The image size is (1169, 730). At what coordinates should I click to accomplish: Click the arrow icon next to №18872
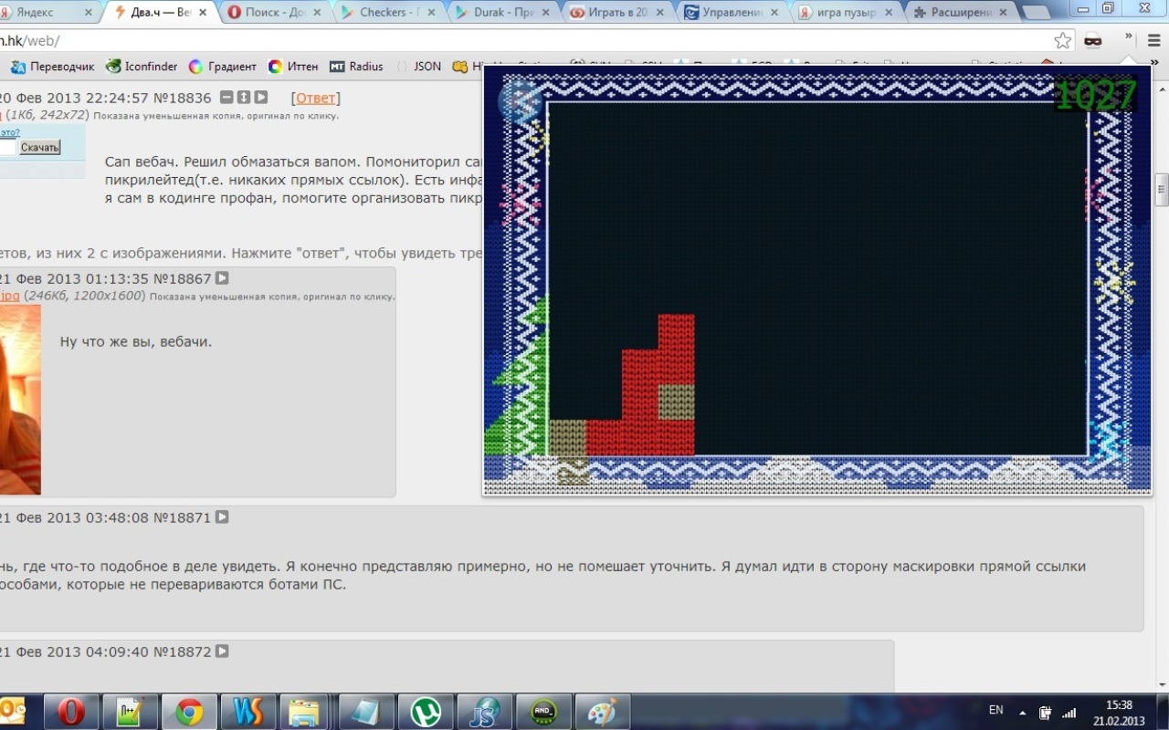pos(222,652)
